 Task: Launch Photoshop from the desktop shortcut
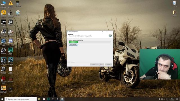(x=11, y=61)
